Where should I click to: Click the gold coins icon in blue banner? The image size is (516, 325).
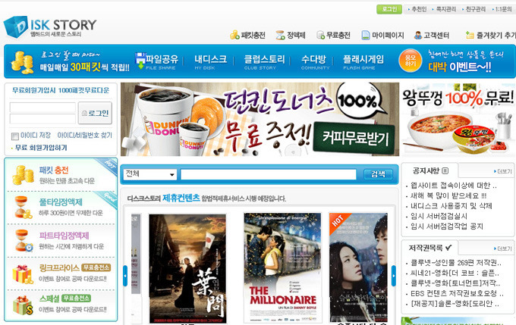pyautogui.click(x=22, y=62)
